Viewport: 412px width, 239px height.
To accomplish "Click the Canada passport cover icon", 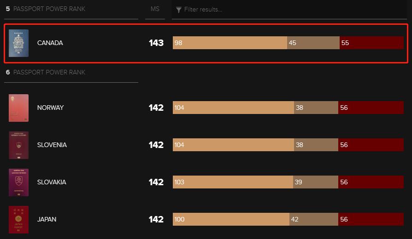I will [x=18, y=43].
